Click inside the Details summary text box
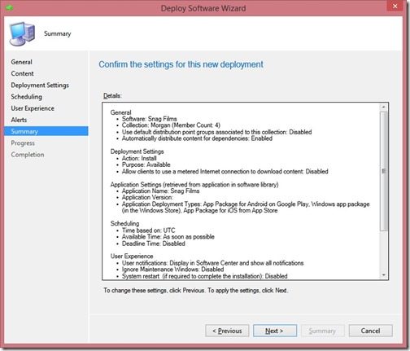The image size is (410, 351). 242,191
